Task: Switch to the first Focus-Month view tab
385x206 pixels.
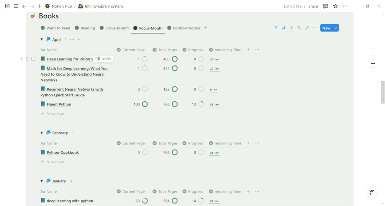Action: (114, 28)
